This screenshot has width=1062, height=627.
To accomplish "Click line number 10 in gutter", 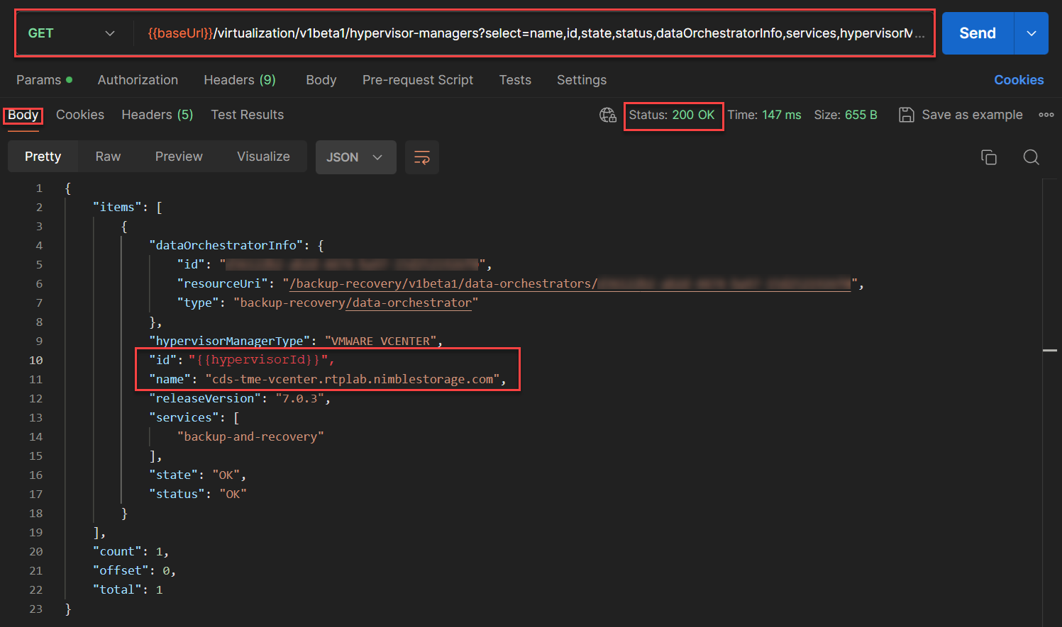I will (35, 360).
